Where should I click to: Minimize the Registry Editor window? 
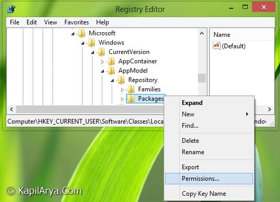tap(231, 8)
